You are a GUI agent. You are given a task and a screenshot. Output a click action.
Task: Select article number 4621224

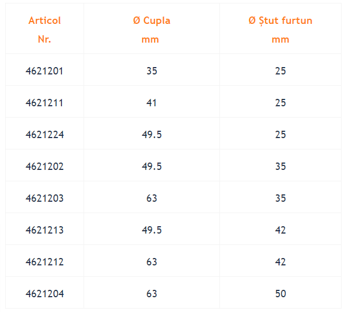pyautogui.click(x=45, y=135)
